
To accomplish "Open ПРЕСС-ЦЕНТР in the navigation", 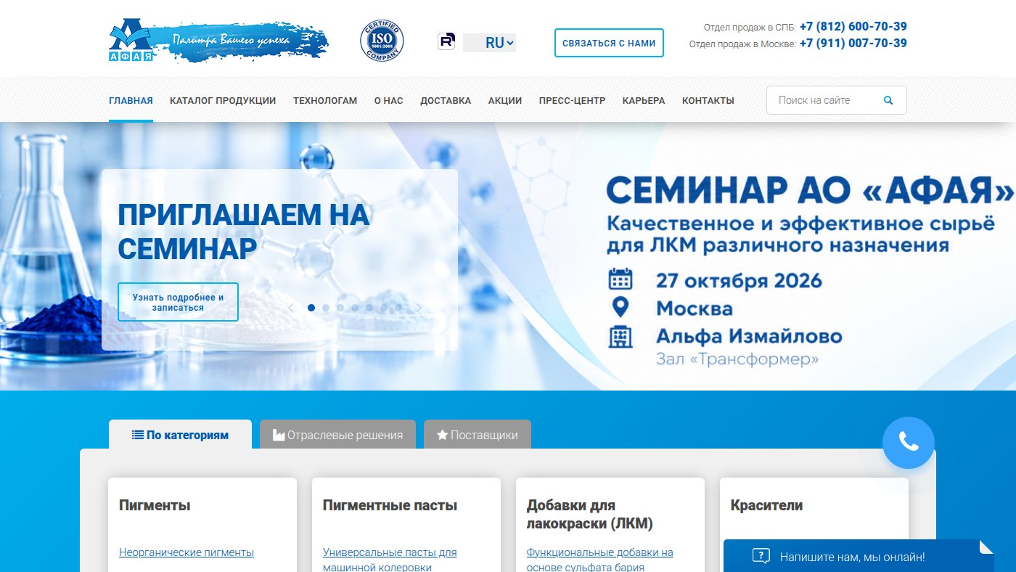I will coord(572,101).
